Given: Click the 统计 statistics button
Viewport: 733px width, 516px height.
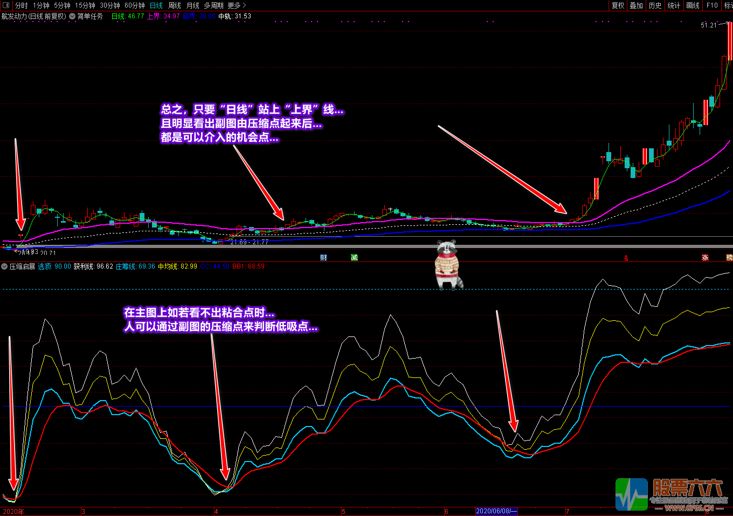Looking at the screenshot, I should (674, 5).
